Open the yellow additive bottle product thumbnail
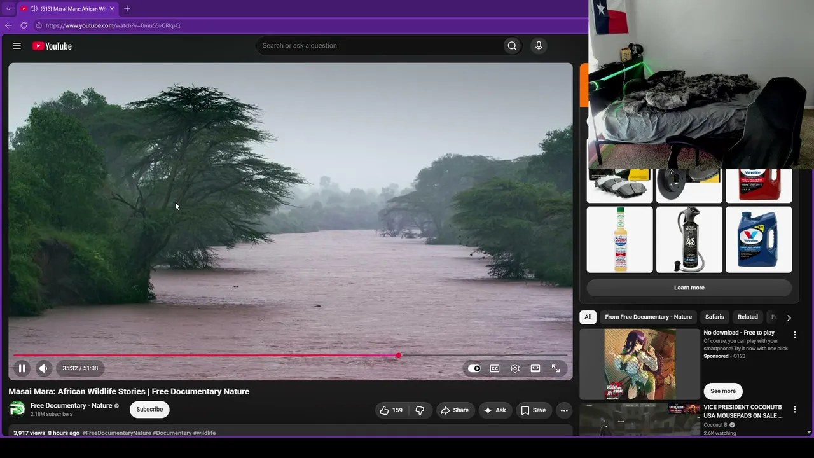This screenshot has height=458, width=814. [619, 240]
